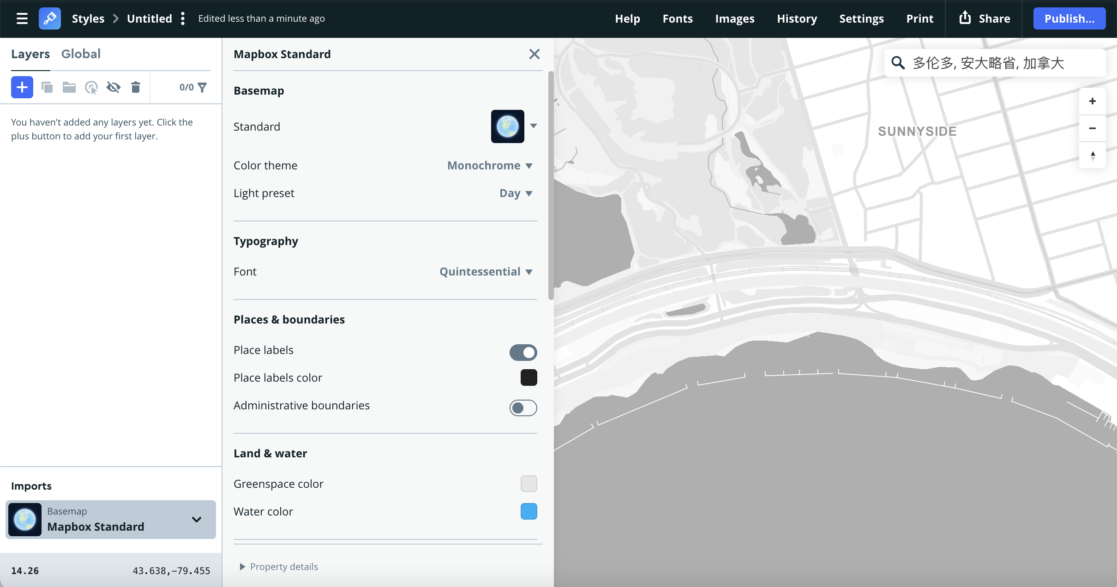The width and height of the screenshot is (1117, 587).
Task: Edit the Water color swatch
Action: click(x=528, y=511)
